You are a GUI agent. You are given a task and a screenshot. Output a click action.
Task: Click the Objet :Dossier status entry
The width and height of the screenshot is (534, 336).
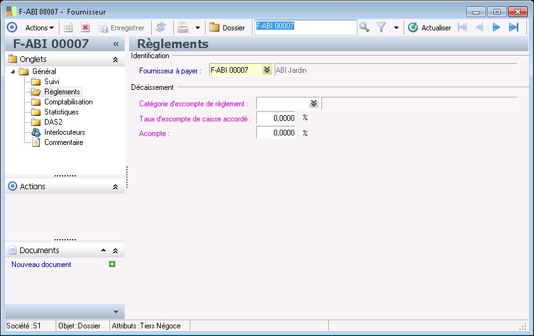pos(79,326)
